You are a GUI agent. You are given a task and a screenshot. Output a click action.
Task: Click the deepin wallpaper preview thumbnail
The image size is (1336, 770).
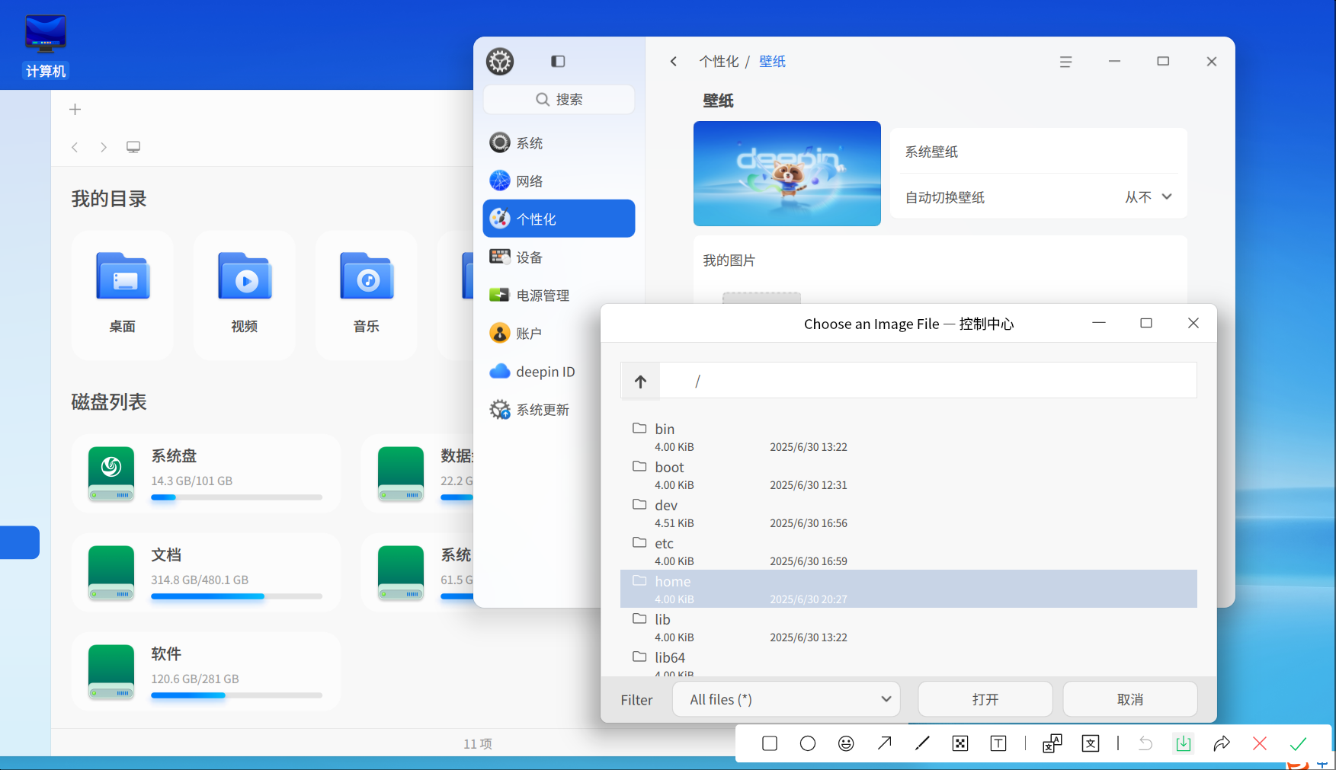click(787, 174)
